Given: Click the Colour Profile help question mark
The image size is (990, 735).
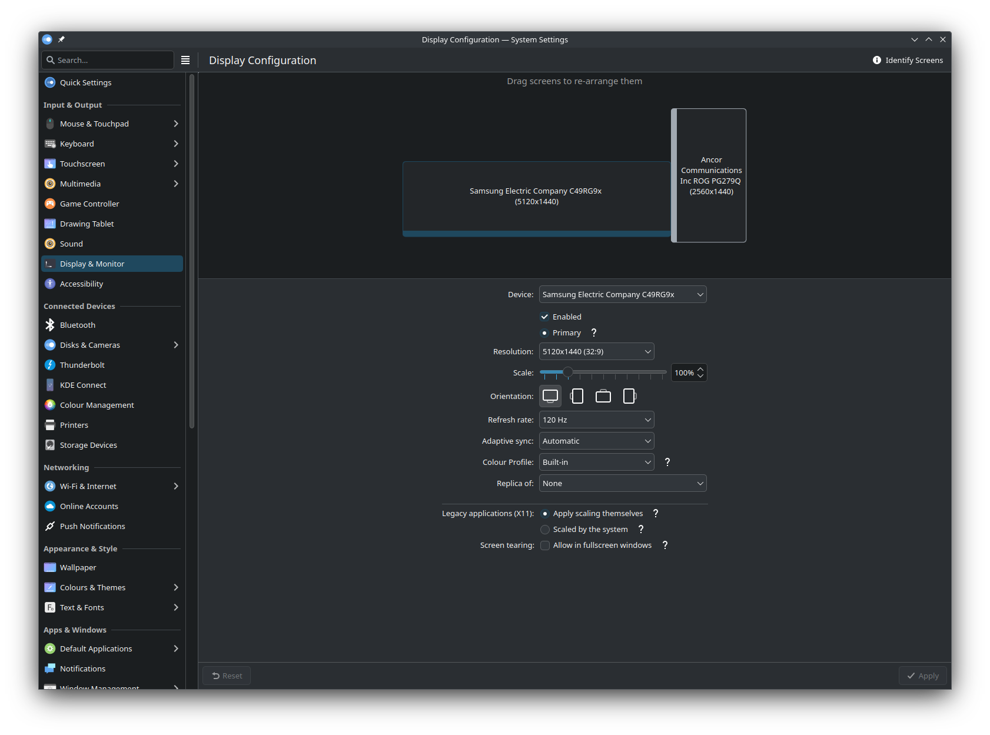Looking at the screenshot, I should [x=667, y=462].
